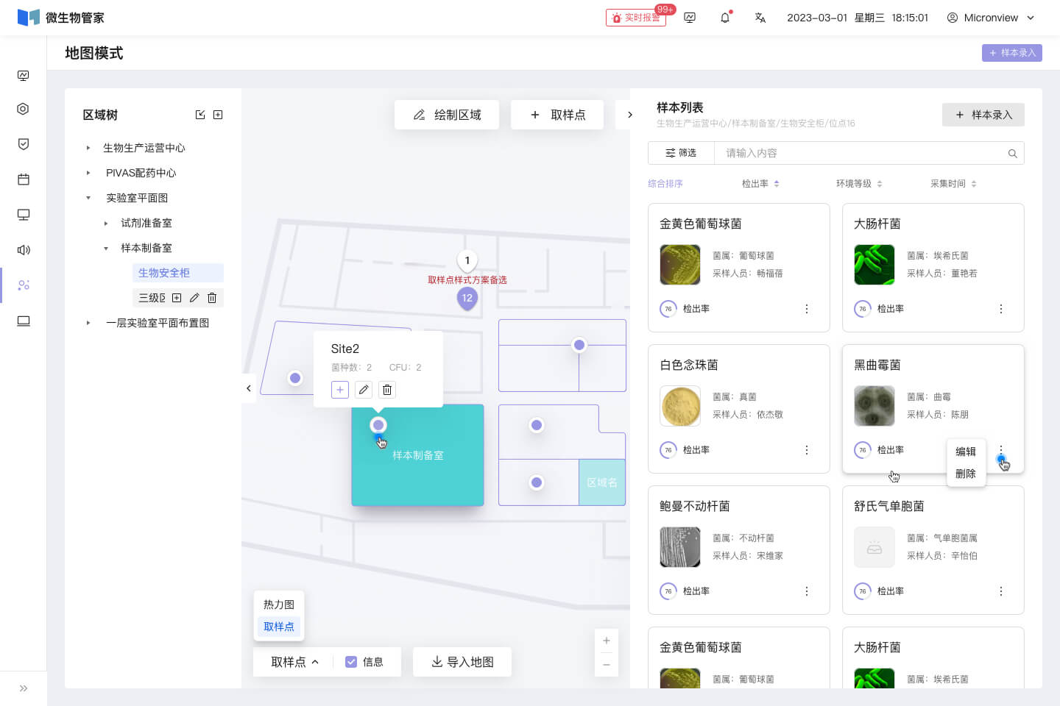
Task: Open the language translation icon
Action: pyautogui.click(x=760, y=18)
